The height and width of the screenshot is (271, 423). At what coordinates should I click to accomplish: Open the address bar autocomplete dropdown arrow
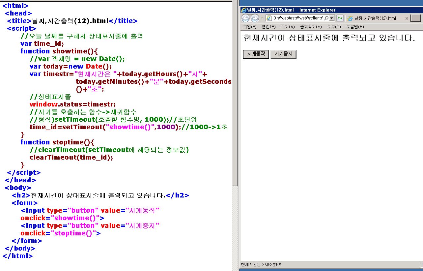point(332,18)
